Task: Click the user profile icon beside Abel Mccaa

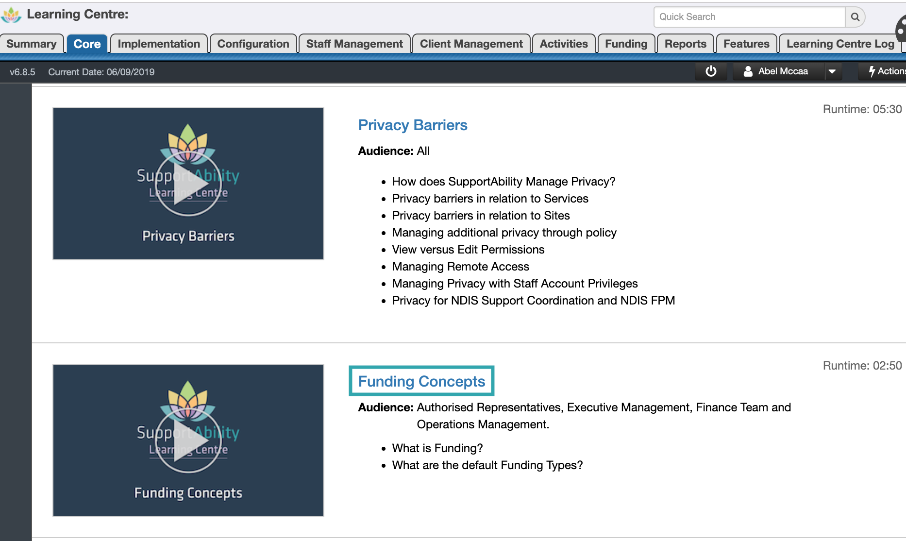Action: point(748,71)
